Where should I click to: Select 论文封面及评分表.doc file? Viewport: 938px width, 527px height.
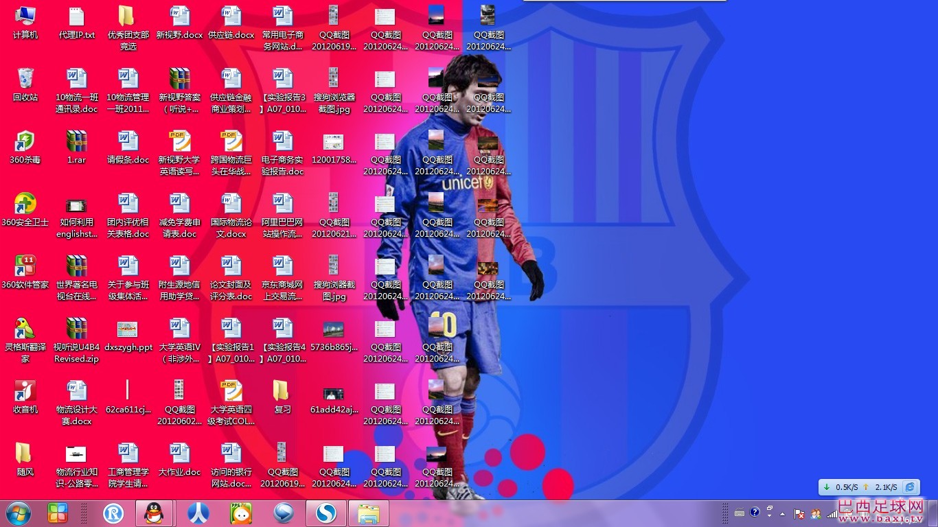231,278
